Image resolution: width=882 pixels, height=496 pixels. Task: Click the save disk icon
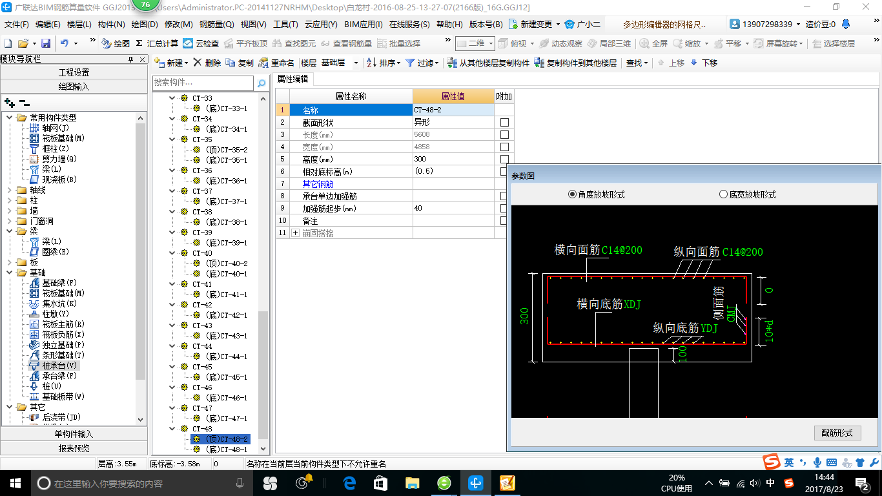coord(46,43)
